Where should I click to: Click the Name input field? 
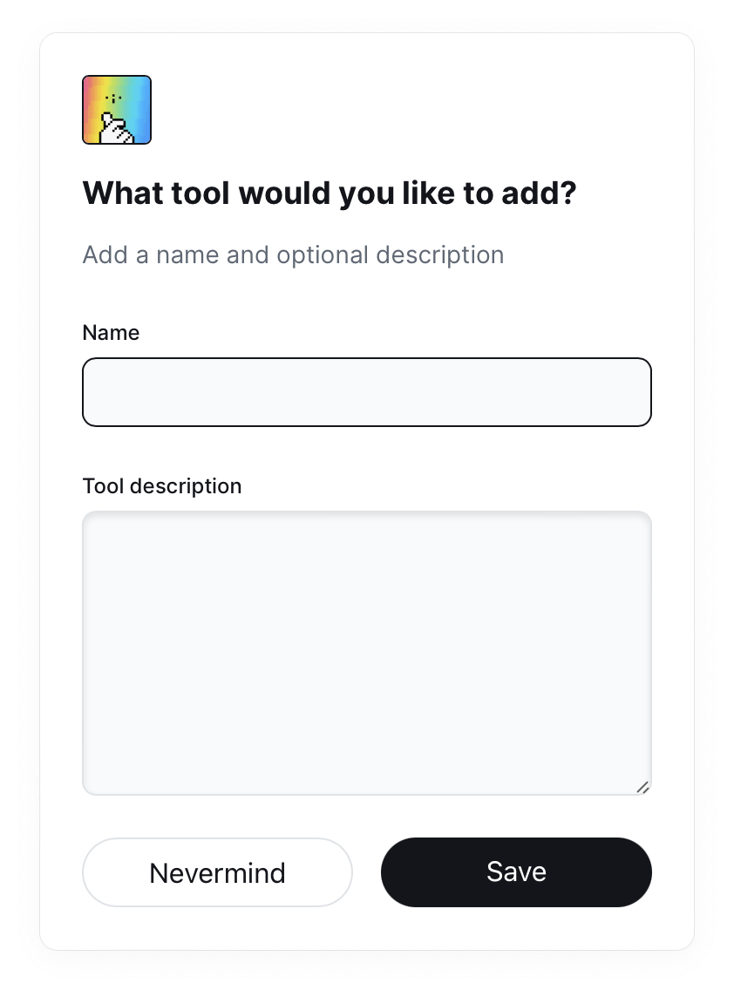click(x=366, y=392)
